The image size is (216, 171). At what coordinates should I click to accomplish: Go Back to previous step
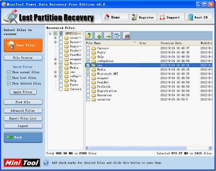23,137
